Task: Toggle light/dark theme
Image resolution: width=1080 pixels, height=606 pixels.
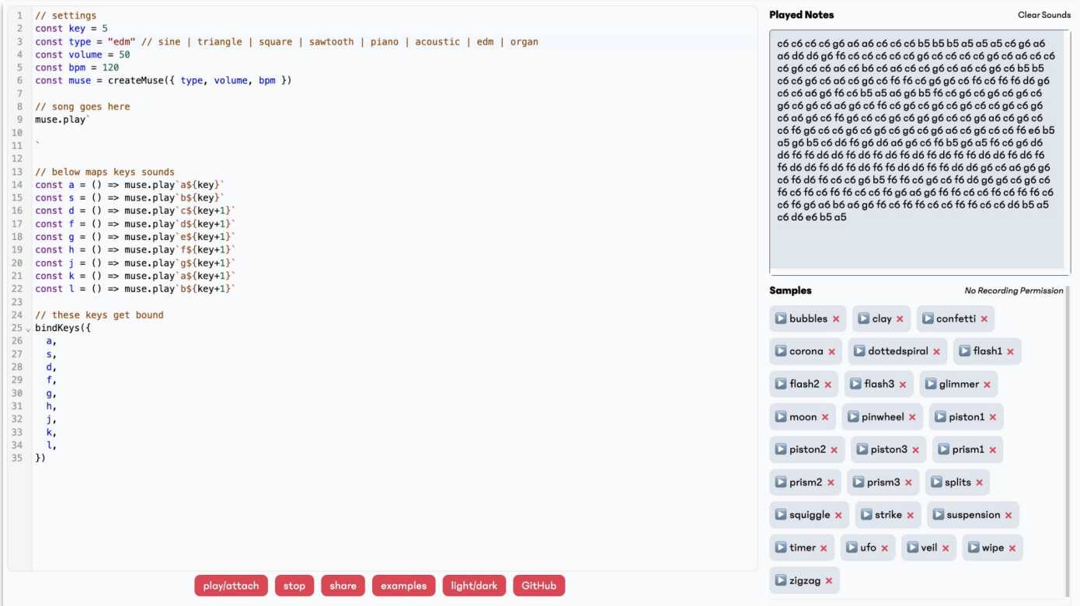Action: [x=474, y=586]
